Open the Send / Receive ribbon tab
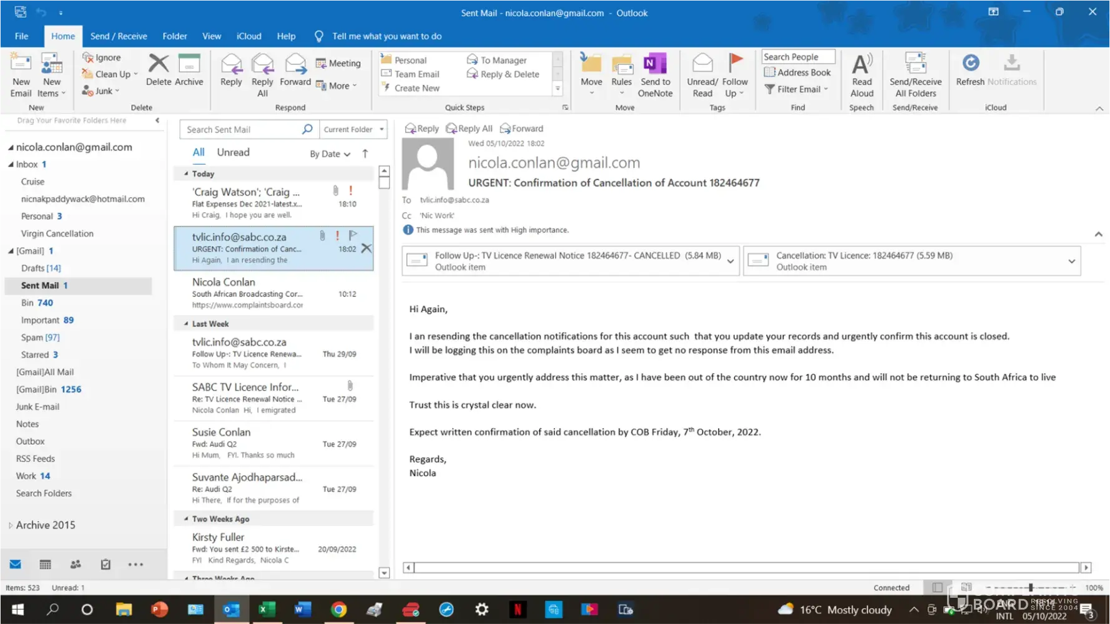The height and width of the screenshot is (624, 1110). tap(119, 36)
